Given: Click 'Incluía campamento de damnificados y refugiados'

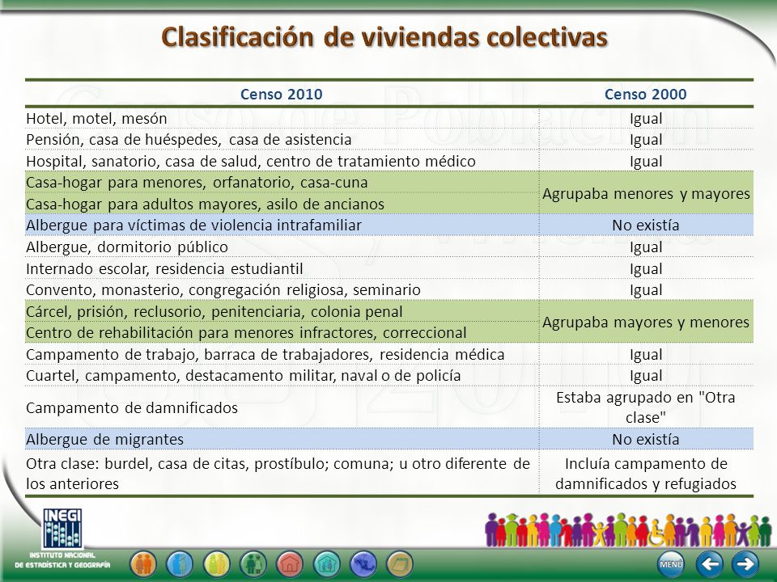Looking at the screenshot, I should tap(646, 473).
